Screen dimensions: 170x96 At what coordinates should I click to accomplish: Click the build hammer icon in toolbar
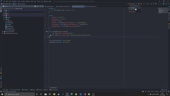126,4
